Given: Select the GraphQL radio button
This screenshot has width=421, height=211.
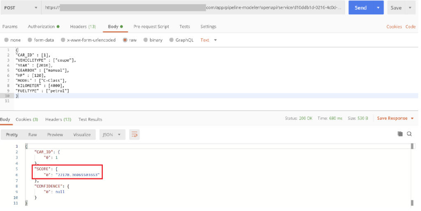Looking at the screenshot, I should [171, 40].
